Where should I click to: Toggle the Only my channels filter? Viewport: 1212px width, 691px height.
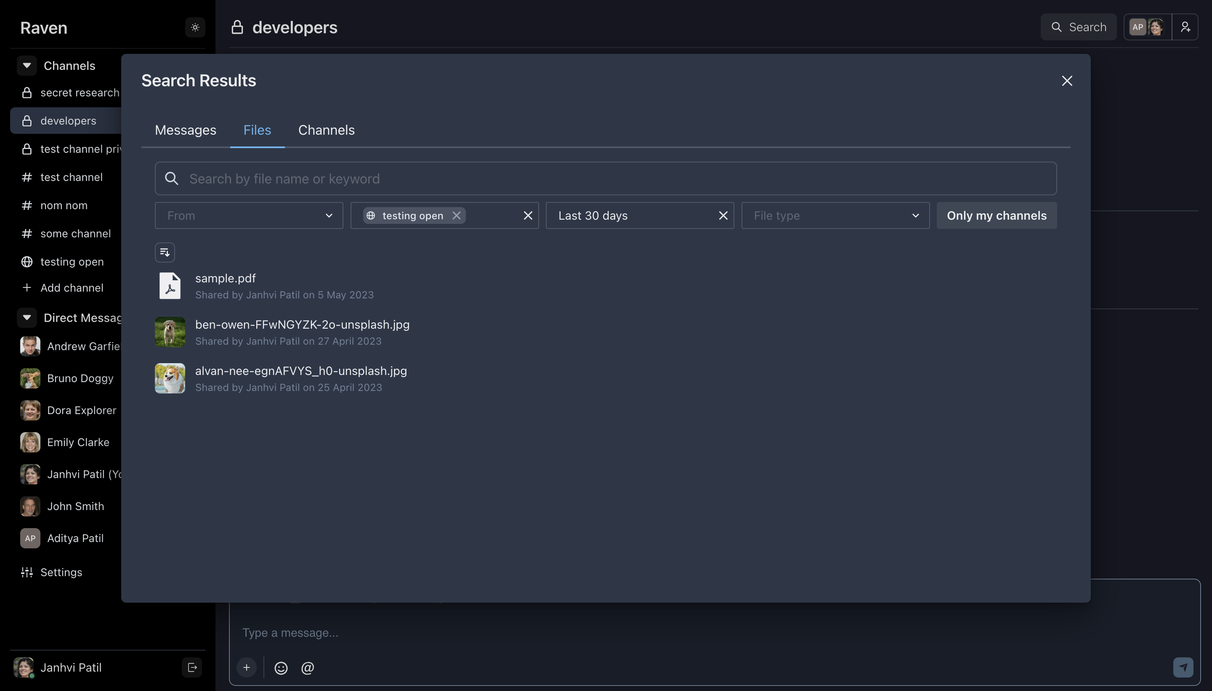tap(996, 215)
